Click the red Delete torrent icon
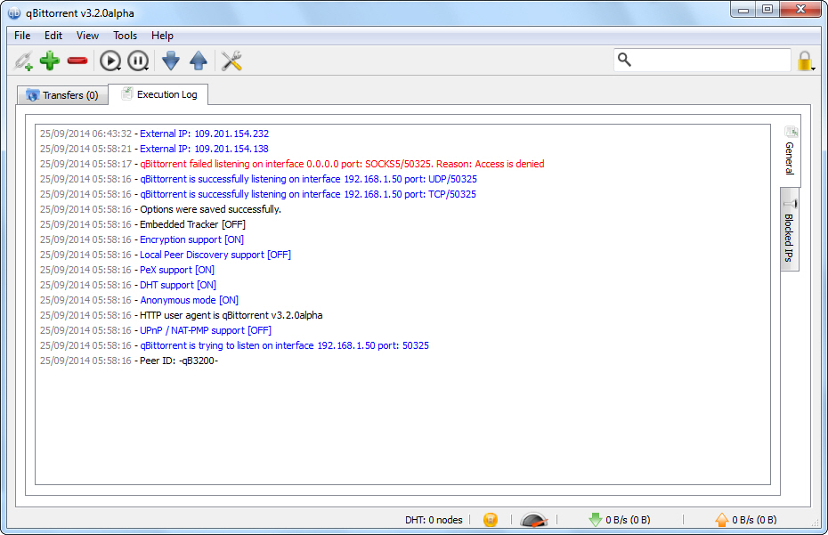This screenshot has height=535, width=828. (x=77, y=61)
